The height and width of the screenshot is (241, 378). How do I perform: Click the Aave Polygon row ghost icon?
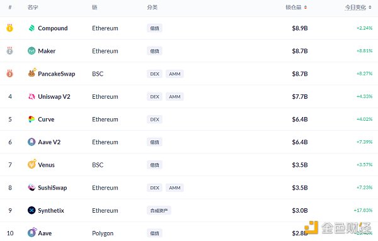click(x=32, y=232)
